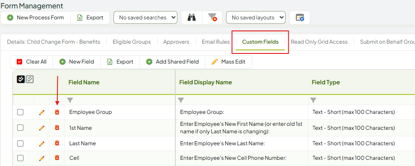Image resolution: width=415 pixels, height=166 pixels.
Task: Click the New Process Form button
Action: click(36, 18)
